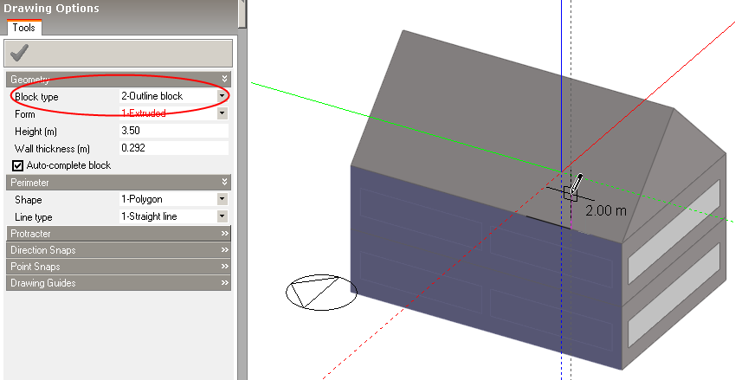
Task: Click the Wall thickness value field
Action: coord(173,148)
